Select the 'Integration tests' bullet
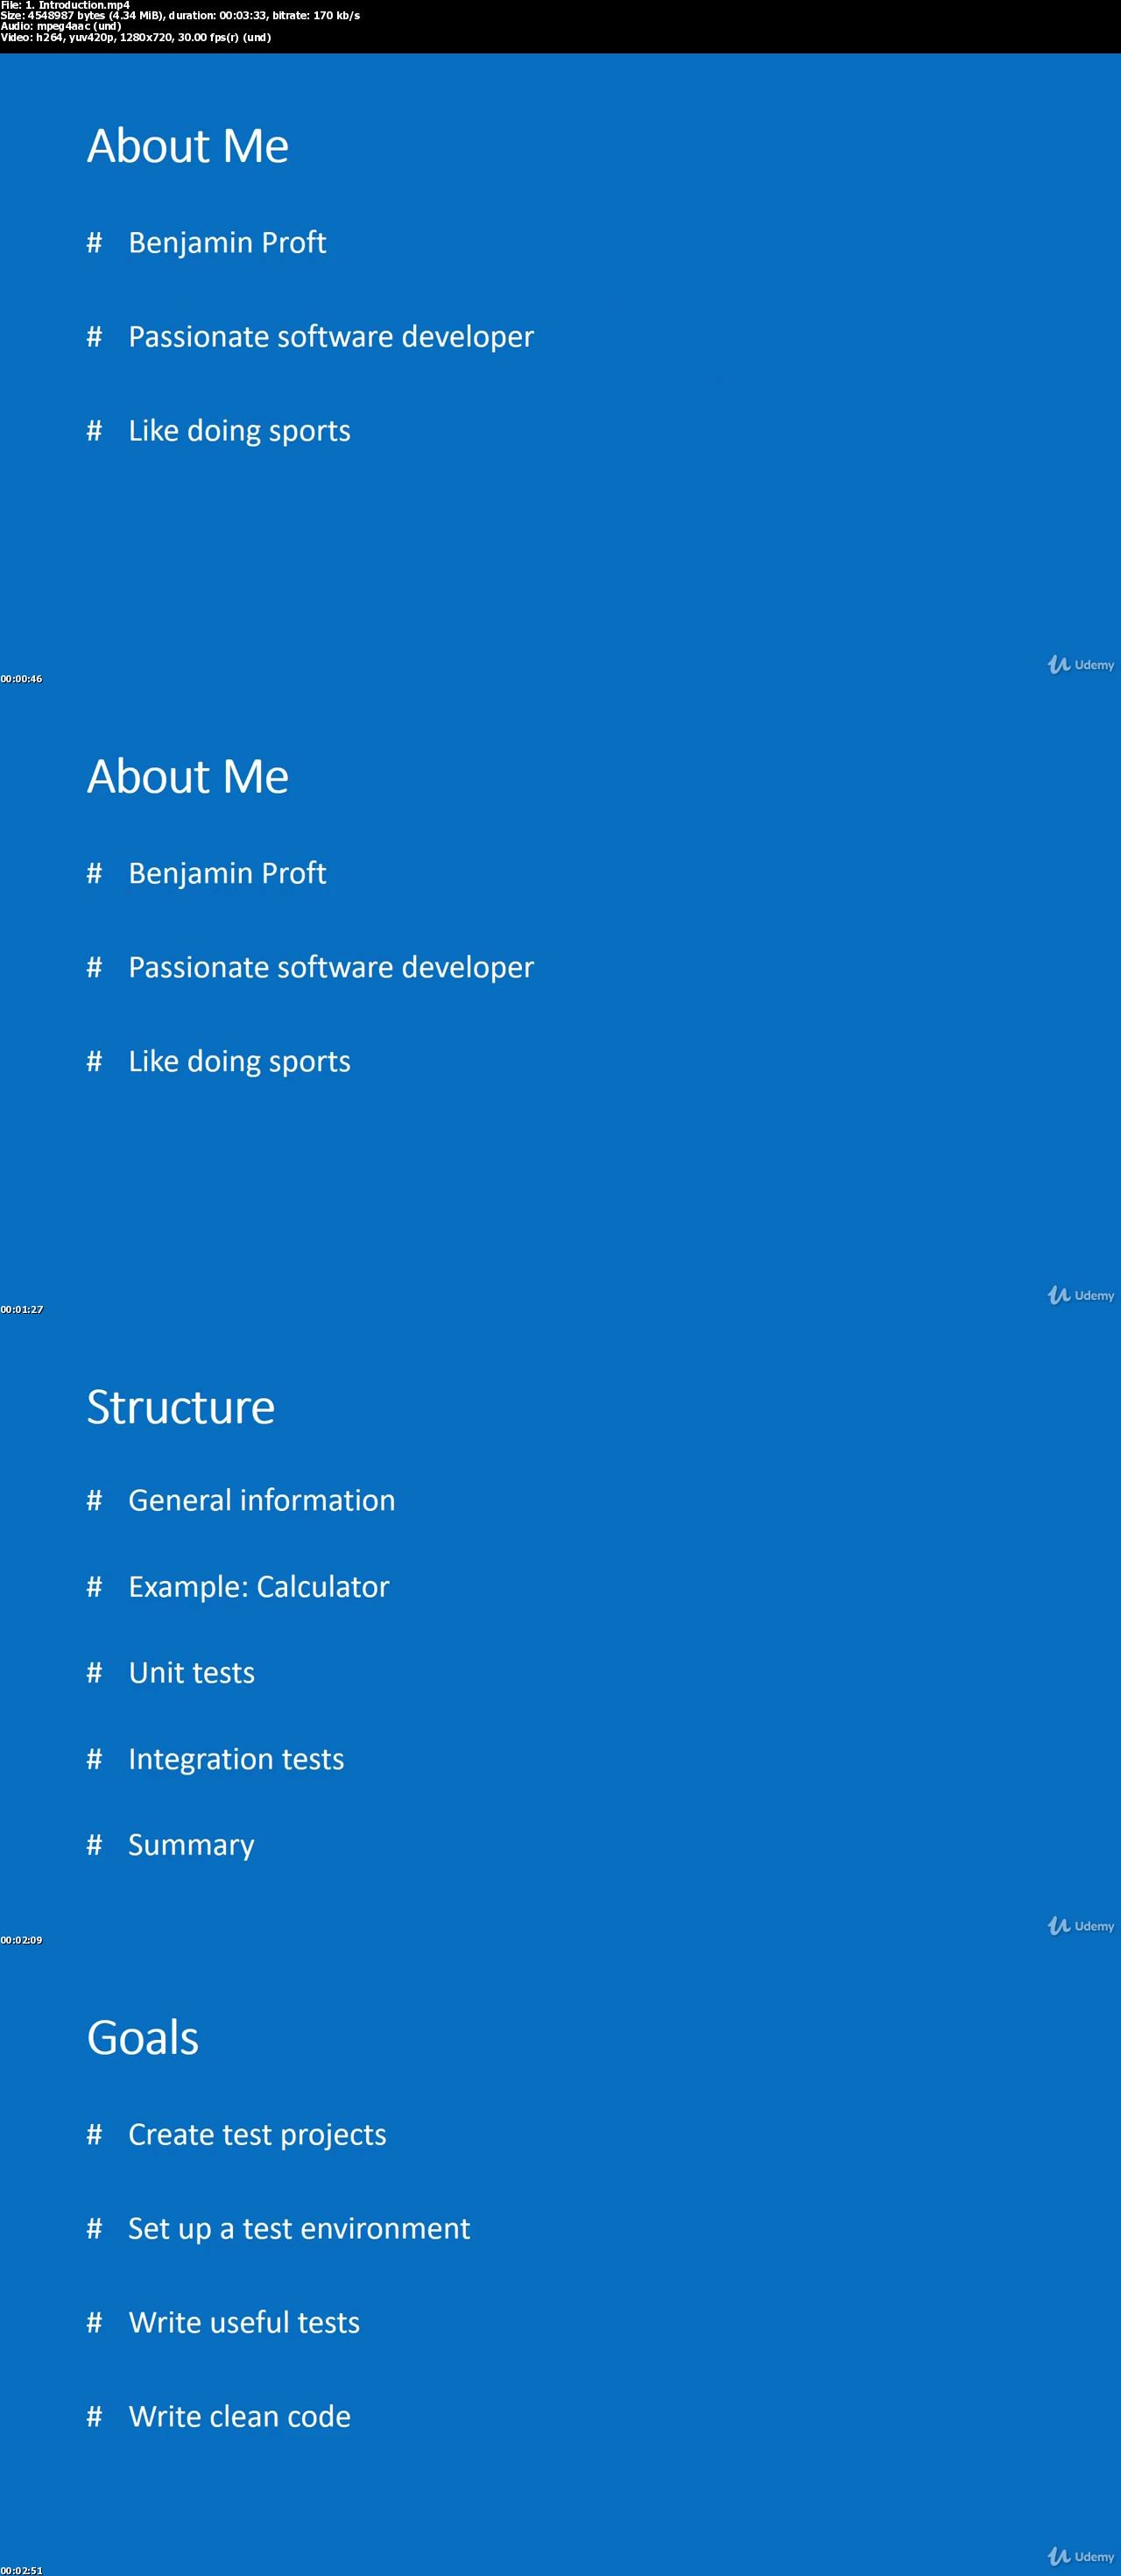 pos(236,1760)
